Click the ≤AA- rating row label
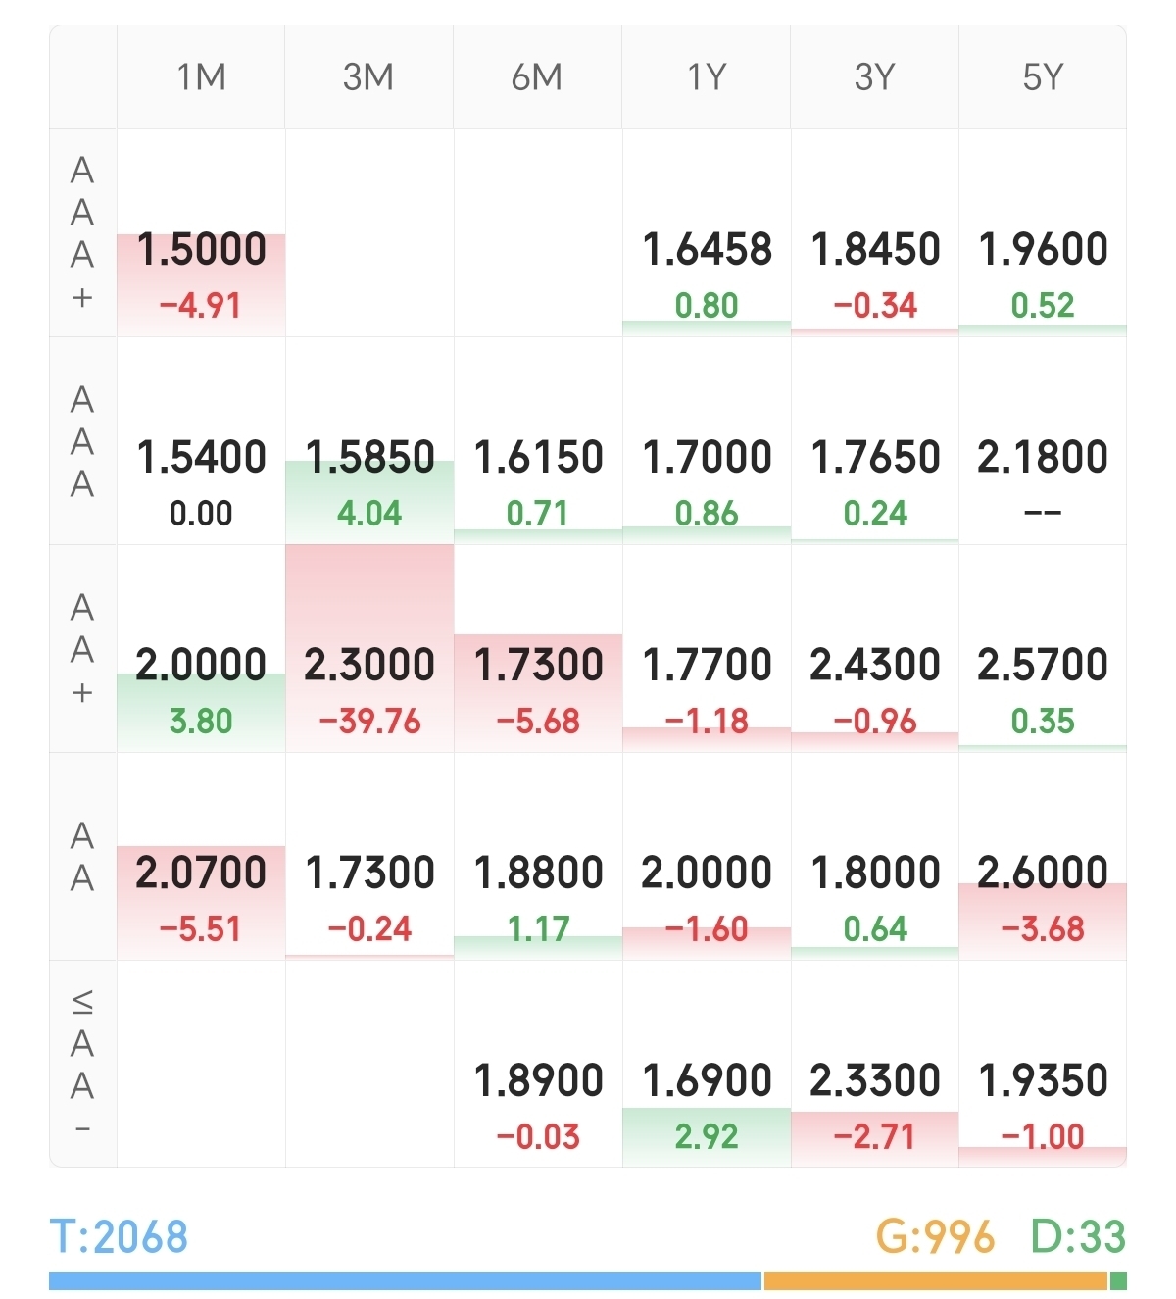 pos(83,1065)
